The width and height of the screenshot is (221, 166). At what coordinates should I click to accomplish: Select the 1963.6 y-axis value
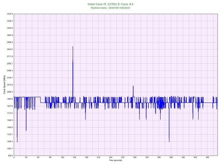point(10,99)
